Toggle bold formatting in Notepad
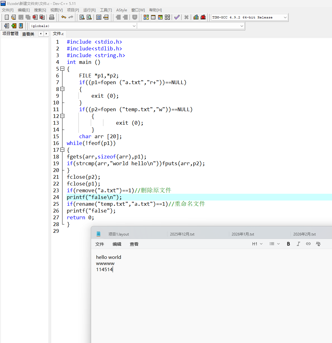This screenshot has height=343, width=332. tap(288, 244)
